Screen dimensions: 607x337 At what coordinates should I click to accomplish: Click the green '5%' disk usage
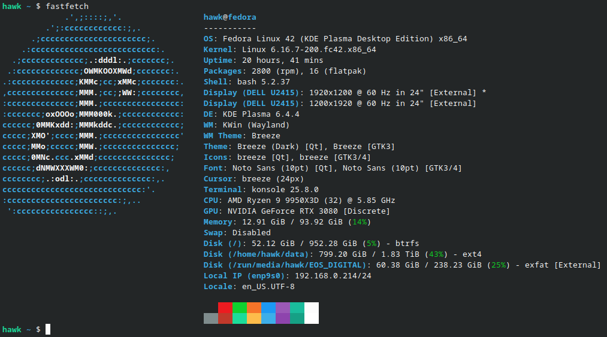tap(372, 244)
